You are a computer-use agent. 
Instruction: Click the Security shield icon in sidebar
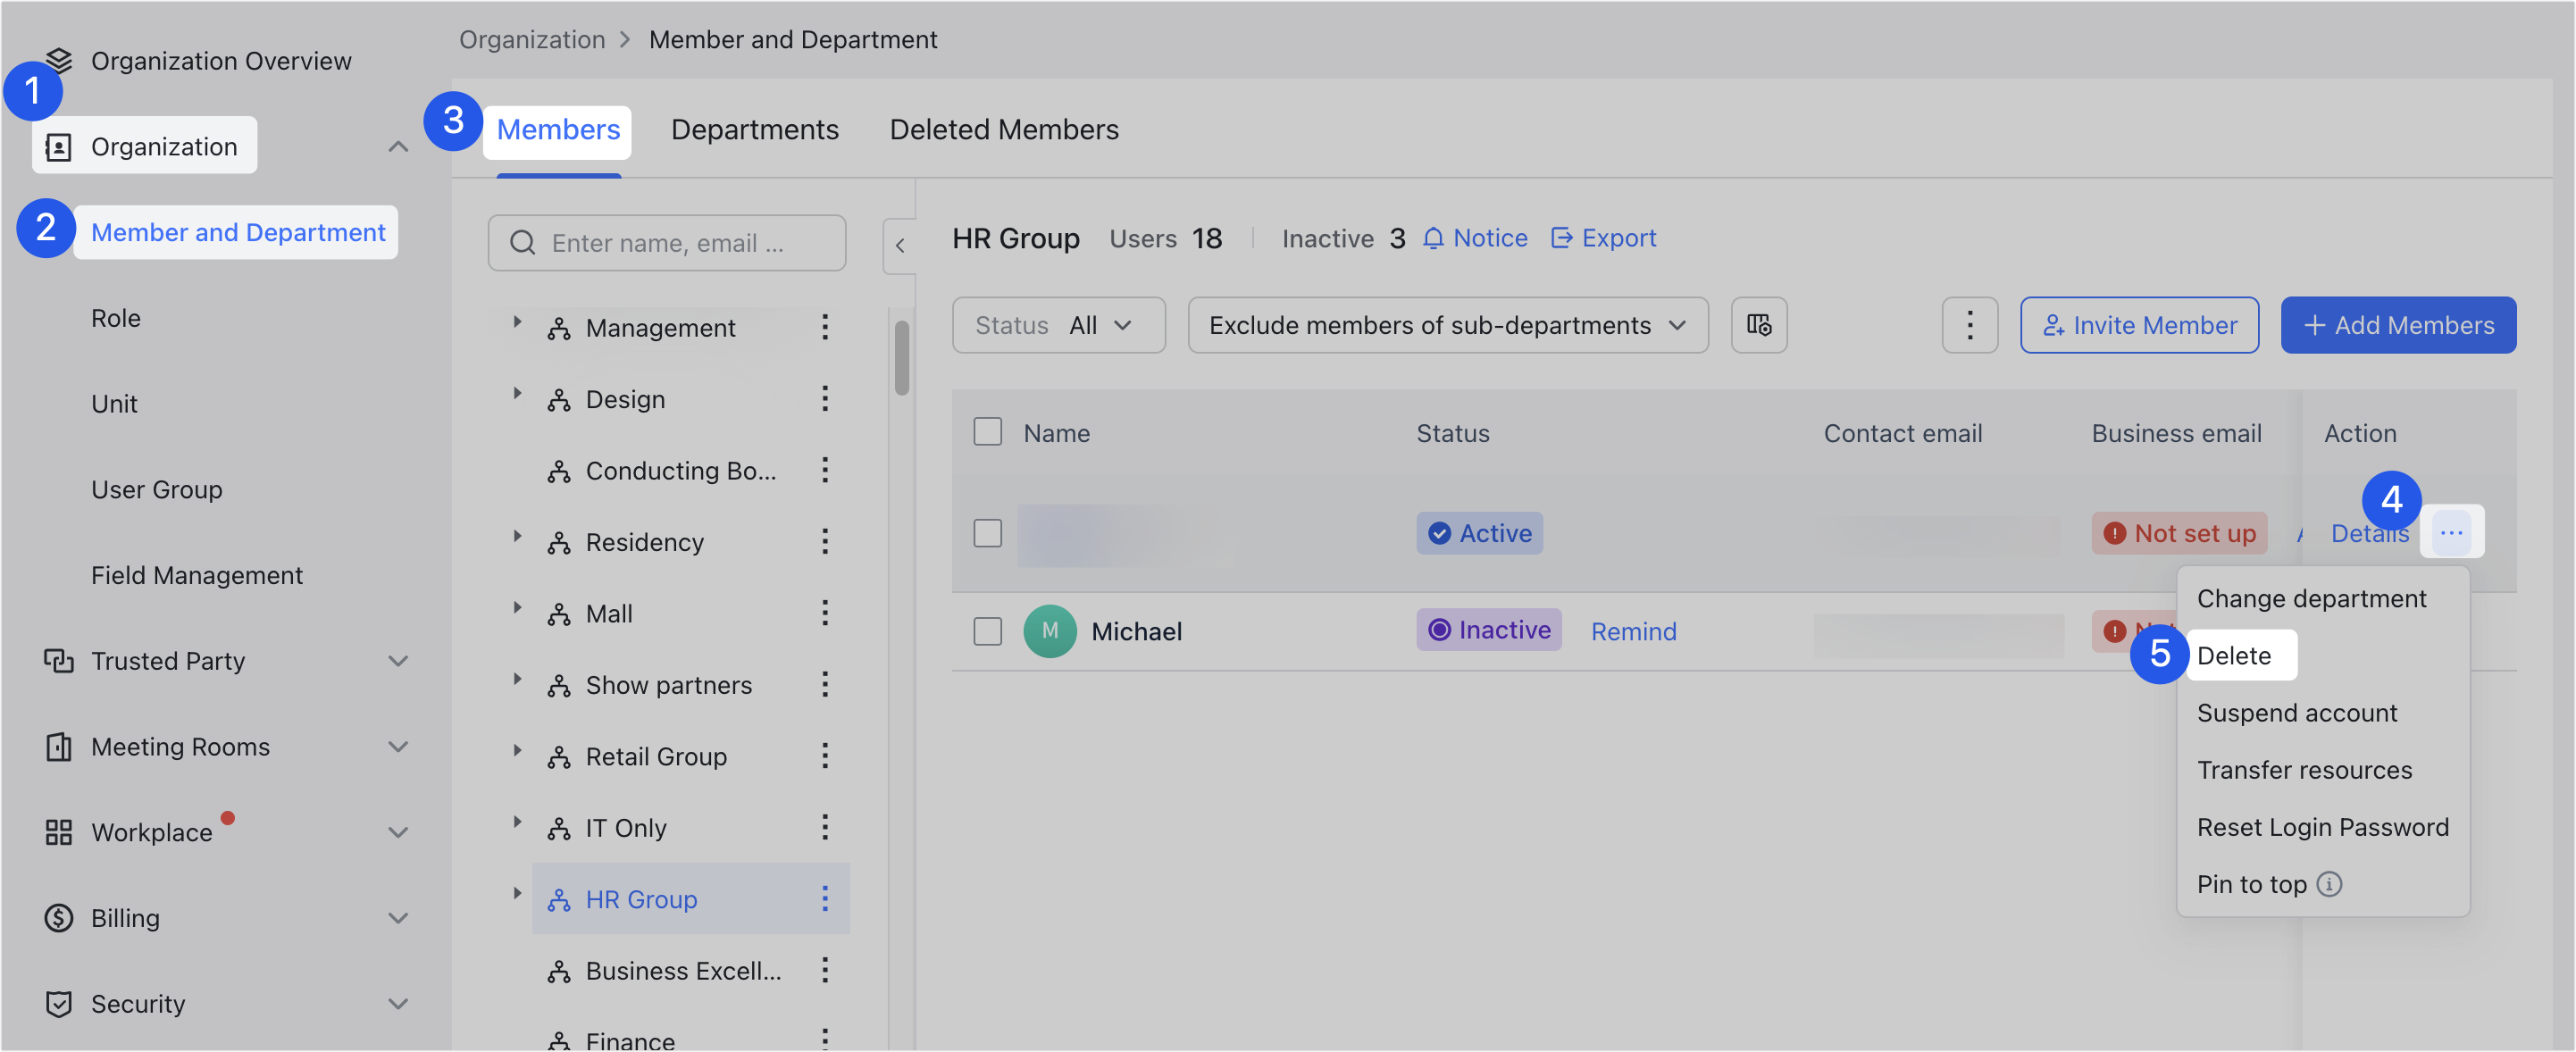click(58, 1004)
